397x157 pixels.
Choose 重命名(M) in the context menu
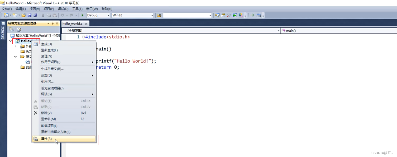(64, 119)
